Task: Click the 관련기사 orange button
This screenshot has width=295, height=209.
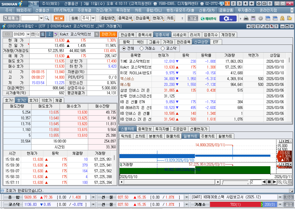Action: [x=108, y=34]
